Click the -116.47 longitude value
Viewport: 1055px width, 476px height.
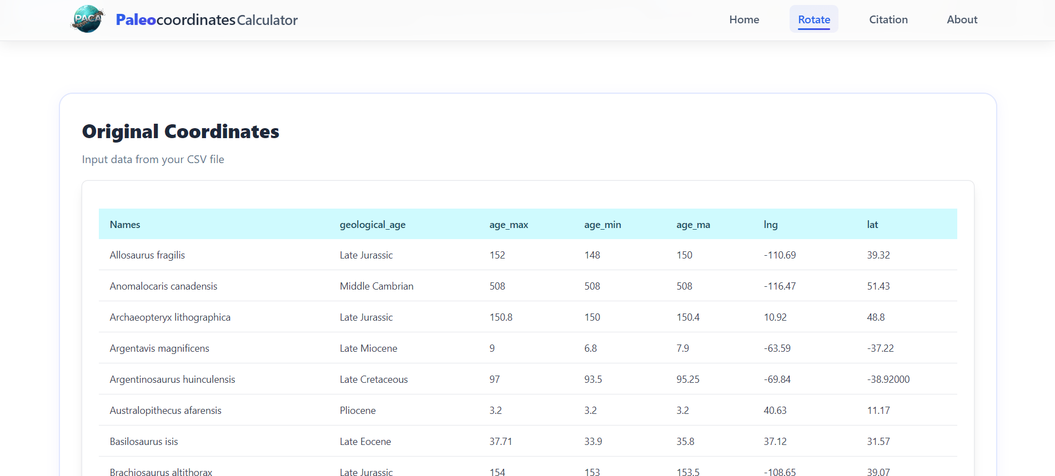[780, 286]
